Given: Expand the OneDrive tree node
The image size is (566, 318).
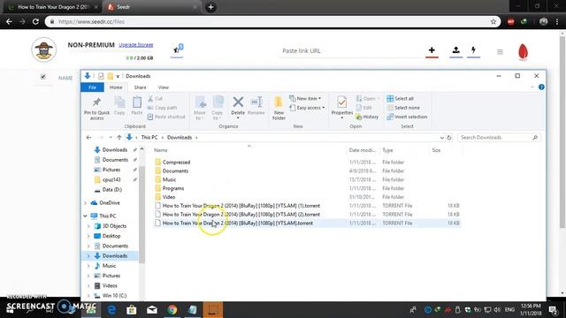Looking at the screenshot, I should pos(86,203).
